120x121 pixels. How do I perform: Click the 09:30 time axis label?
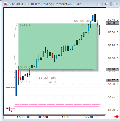pyautogui.click(x=43, y=117)
